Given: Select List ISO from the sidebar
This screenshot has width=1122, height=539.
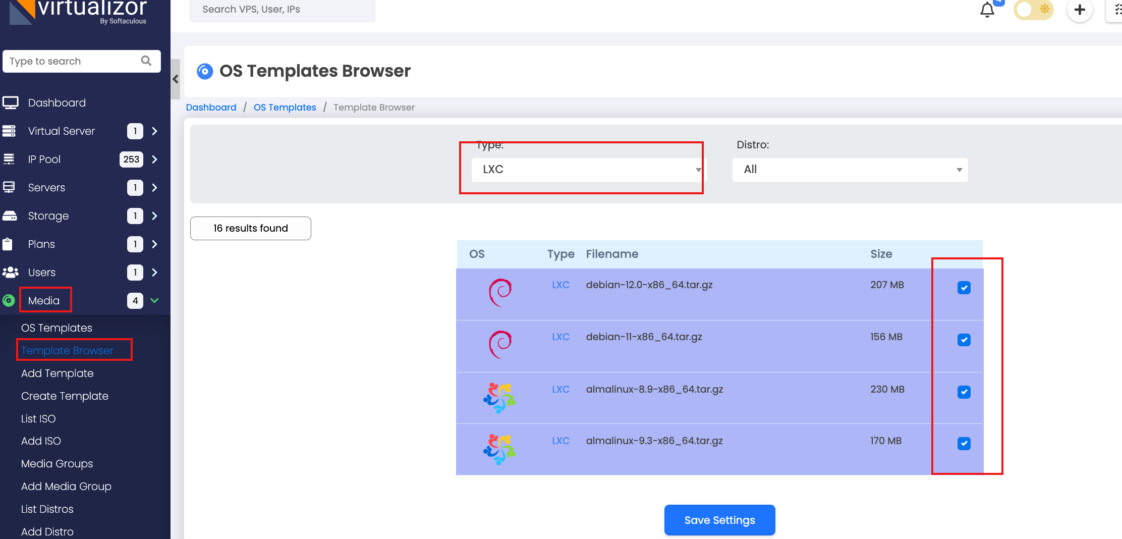Looking at the screenshot, I should click(x=38, y=419).
